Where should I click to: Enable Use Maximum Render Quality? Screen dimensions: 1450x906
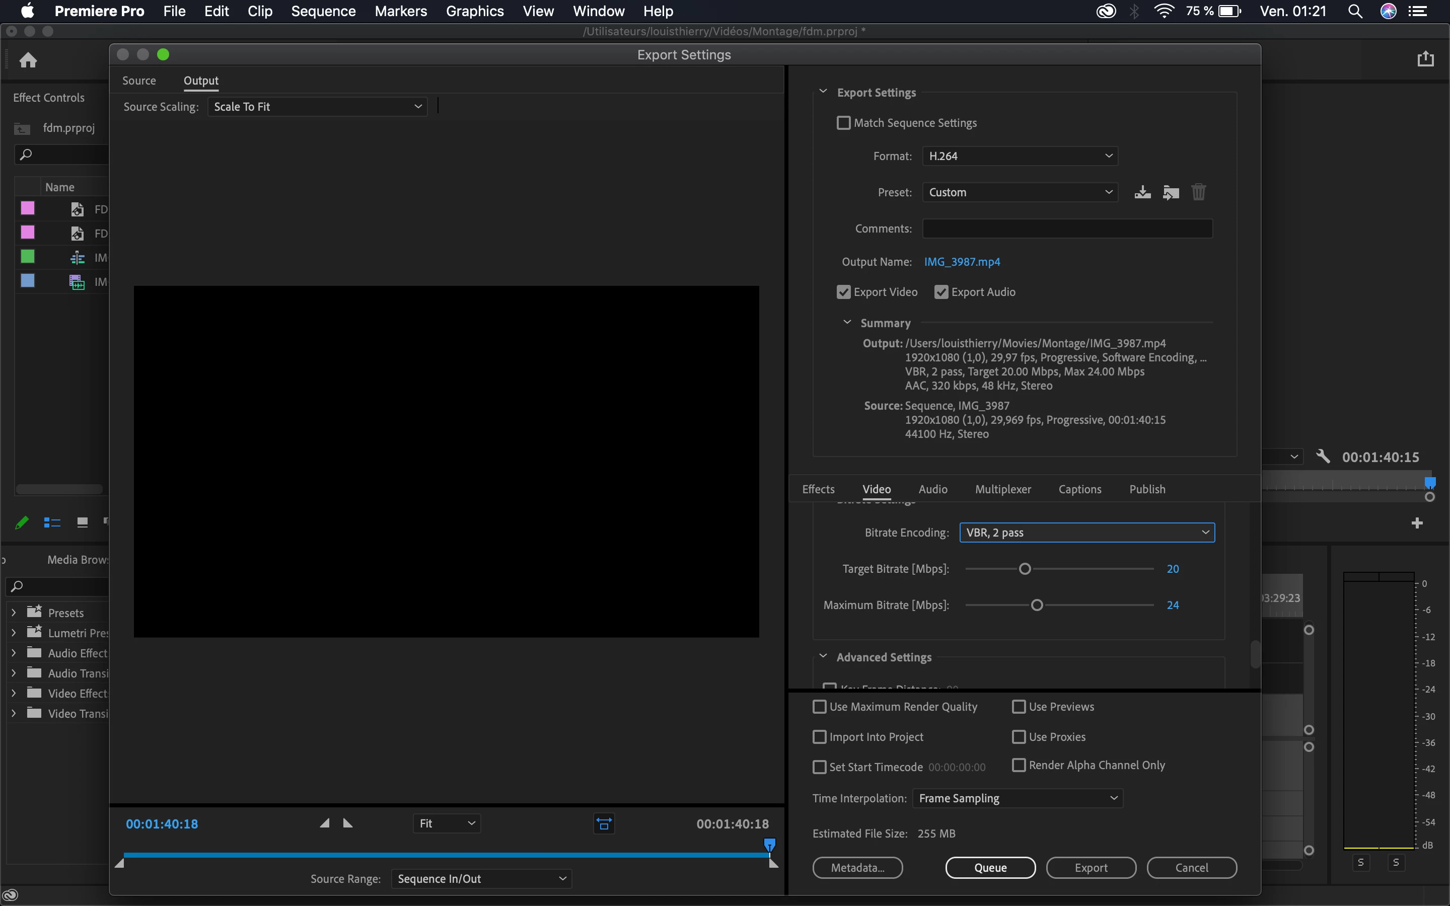pos(819,707)
